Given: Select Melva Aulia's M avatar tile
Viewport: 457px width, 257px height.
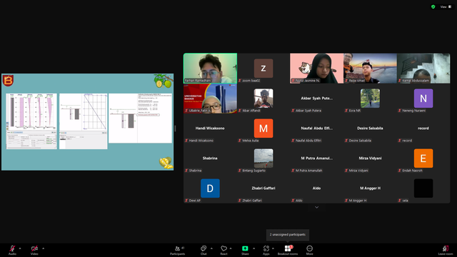Looking at the screenshot, I should pos(263,128).
